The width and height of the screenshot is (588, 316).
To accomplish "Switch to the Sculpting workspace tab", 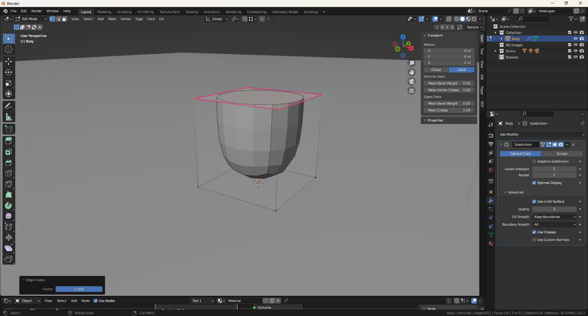I will coord(124,12).
